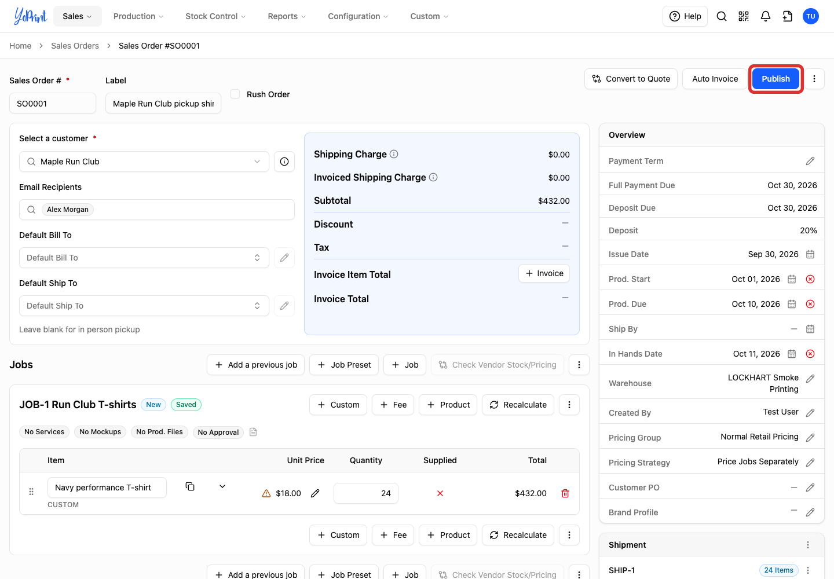Edit the Default Bill To address pencil
834x579 pixels.
tap(284, 258)
